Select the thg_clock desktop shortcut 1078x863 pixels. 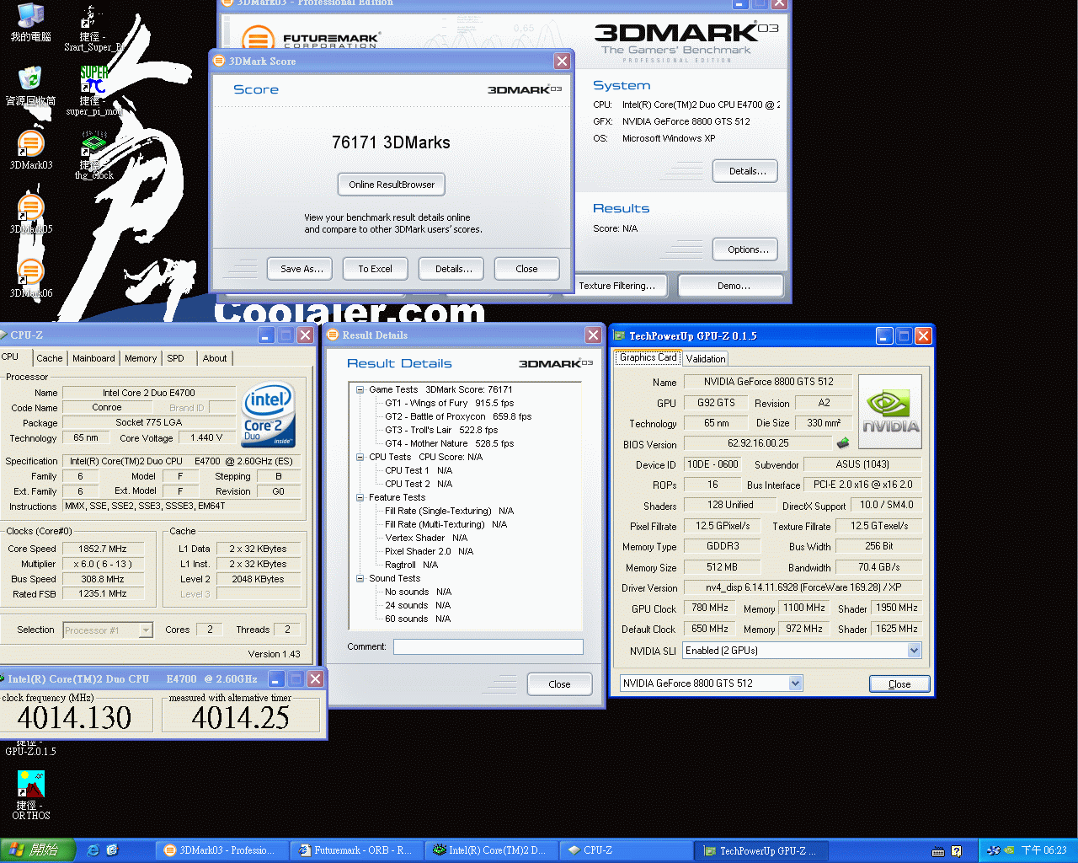point(94,155)
